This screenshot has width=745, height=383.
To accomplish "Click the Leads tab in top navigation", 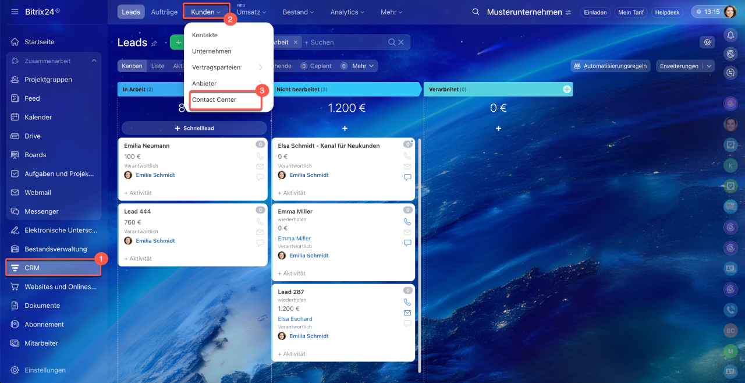I will pos(131,12).
